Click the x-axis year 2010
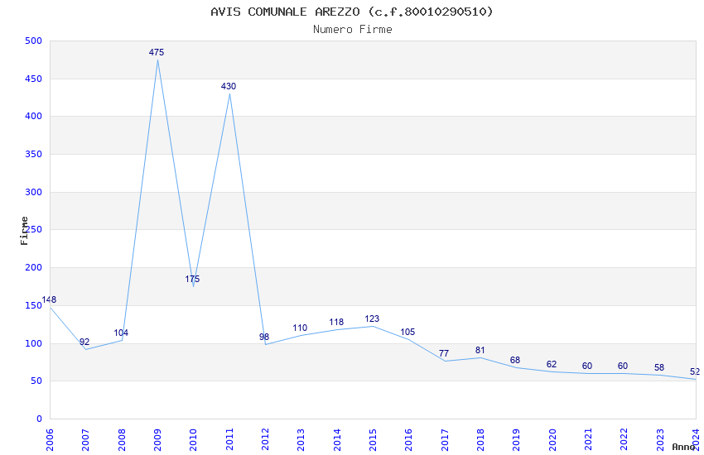The height and width of the screenshot is (455, 704). click(193, 439)
